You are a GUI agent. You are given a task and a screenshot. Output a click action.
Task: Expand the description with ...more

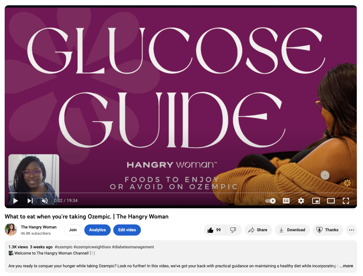click(346, 266)
